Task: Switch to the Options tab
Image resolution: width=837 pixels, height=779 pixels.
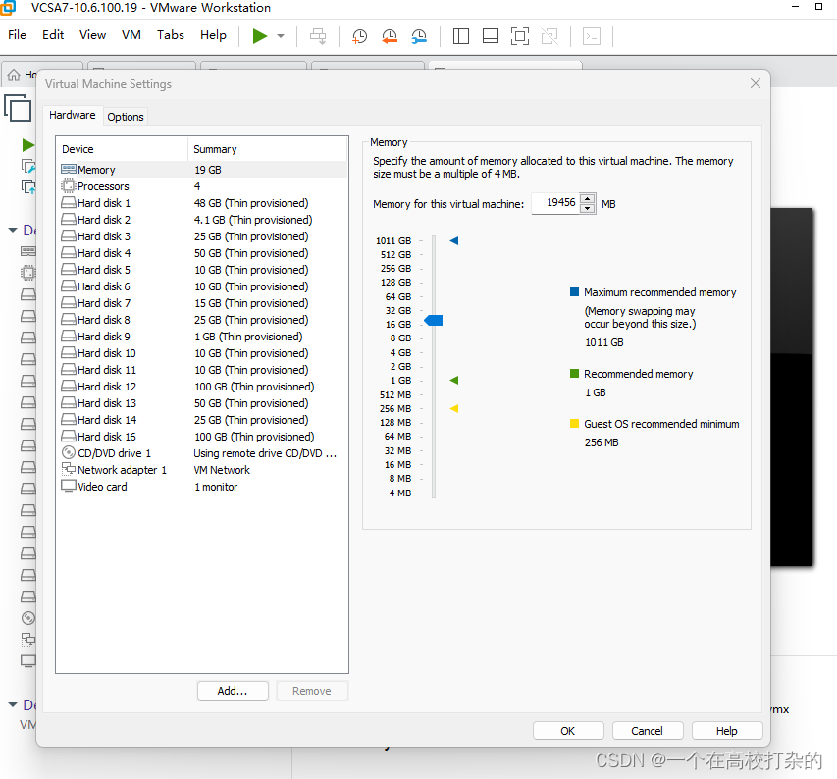Action: point(126,117)
